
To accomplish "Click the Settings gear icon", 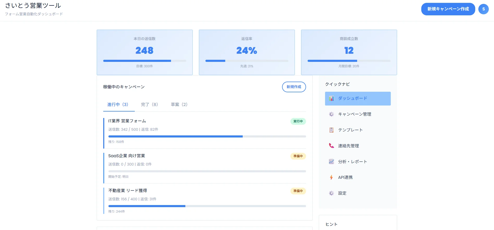I will tap(331, 193).
